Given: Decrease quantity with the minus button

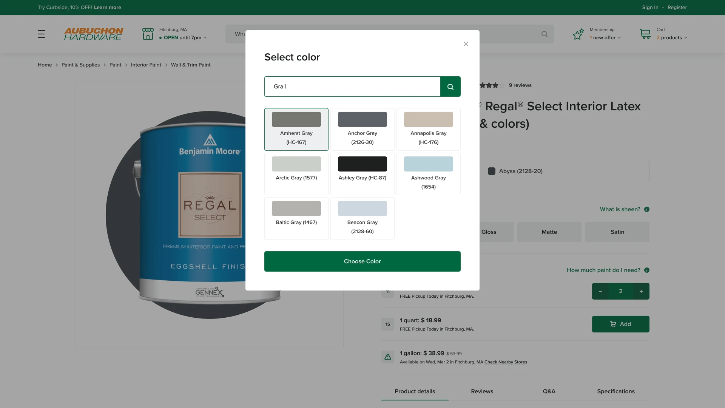Looking at the screenshot, I should click(600, 291).
